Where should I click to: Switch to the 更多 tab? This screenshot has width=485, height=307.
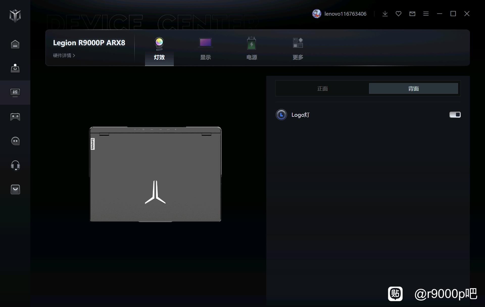point(298,49)
